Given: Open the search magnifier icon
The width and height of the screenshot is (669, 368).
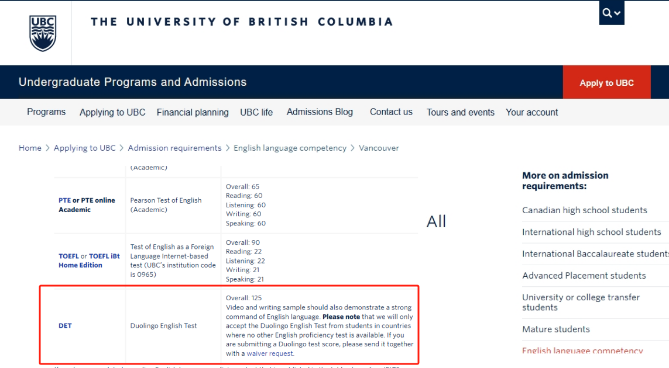Looking at the screenshot, I should tap(607, 12).
